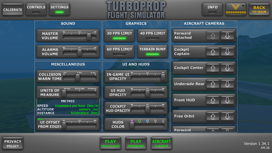
Task: Go back to main menu
Action: (259, 9)
